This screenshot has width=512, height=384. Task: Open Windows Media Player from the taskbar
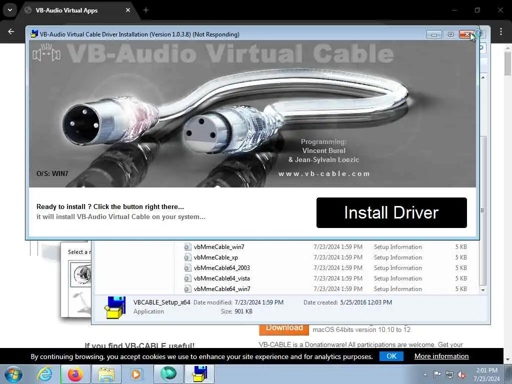tap(136, 374)
